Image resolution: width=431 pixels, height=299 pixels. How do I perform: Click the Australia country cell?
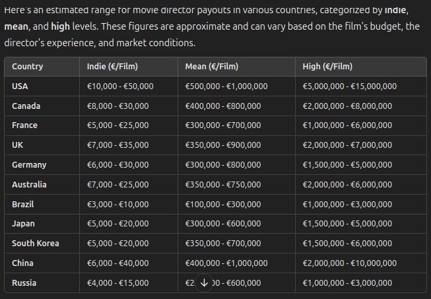click(29, 184)
